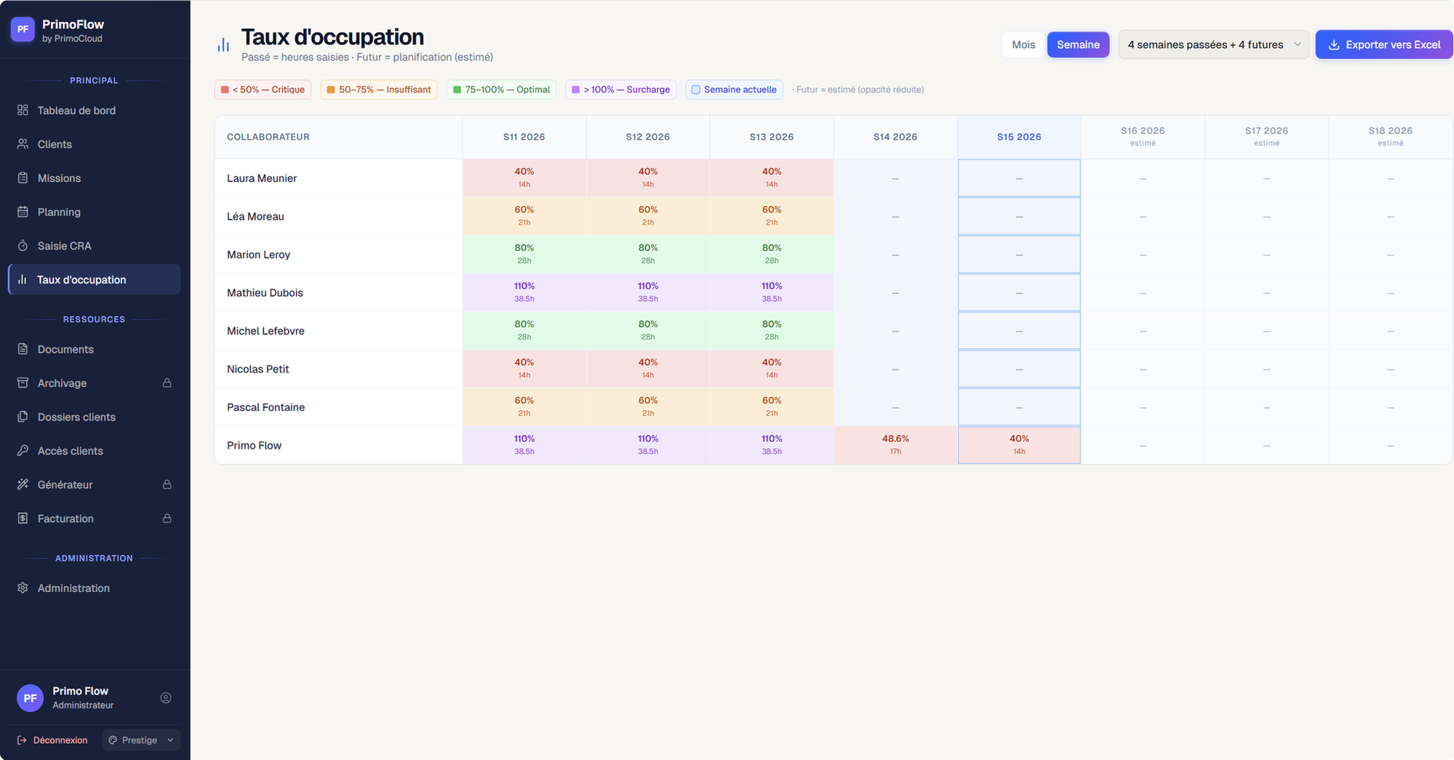Click the Générateur magic wand icon
Screen dimensions: 1454x760
pos(23,484)
